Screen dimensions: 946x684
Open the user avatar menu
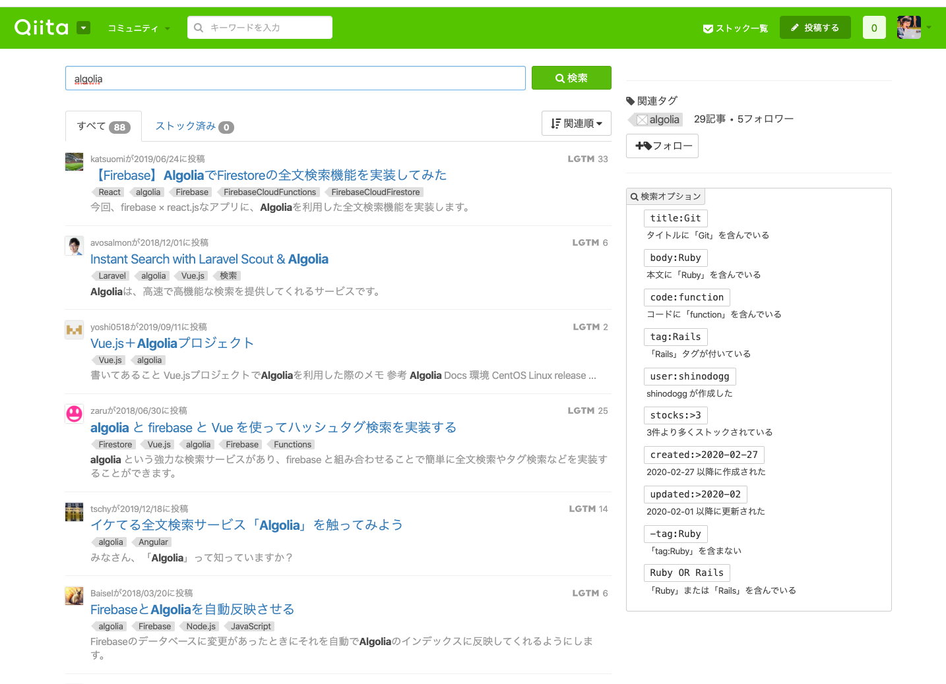tap(908, 28)
